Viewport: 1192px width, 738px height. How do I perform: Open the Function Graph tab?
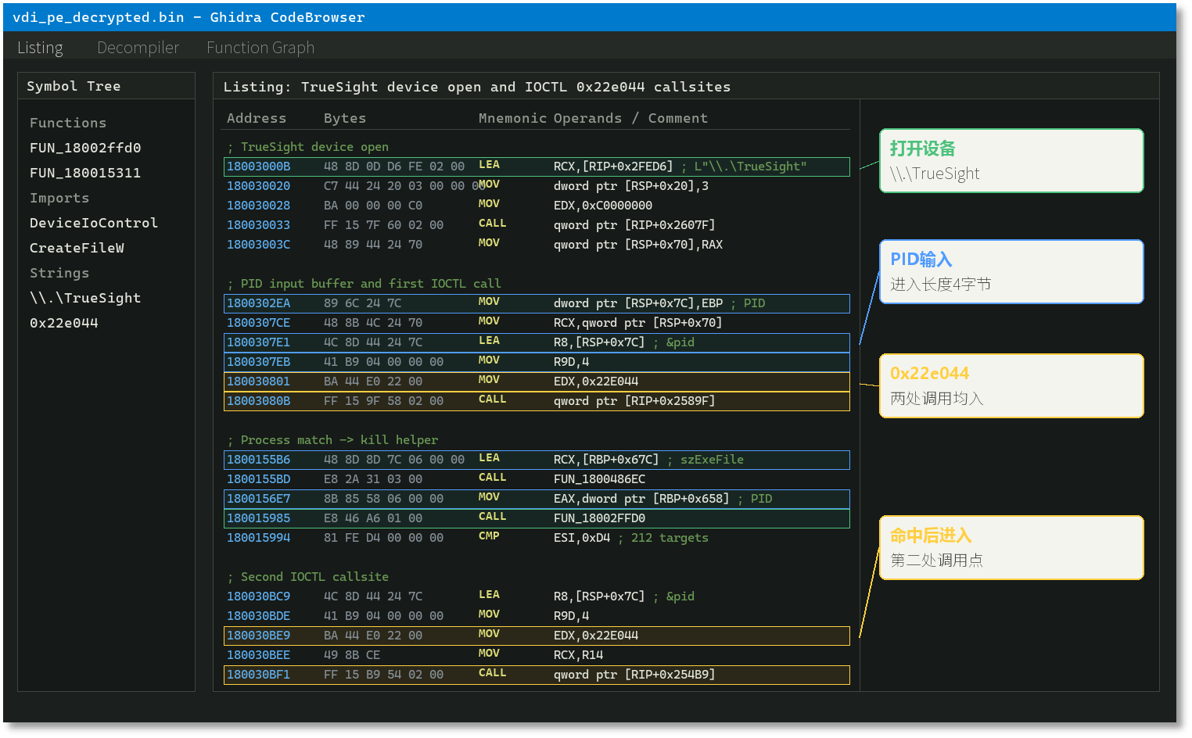(x=260, y=48)
